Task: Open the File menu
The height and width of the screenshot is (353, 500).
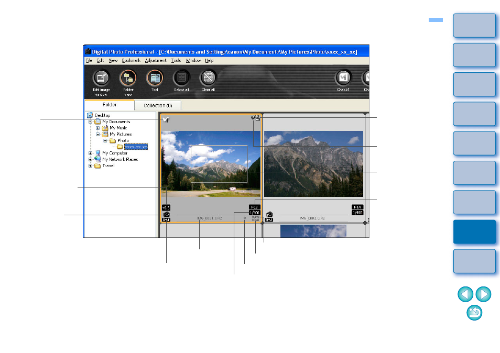Action: pyautogui.click(x=89, y=60)
